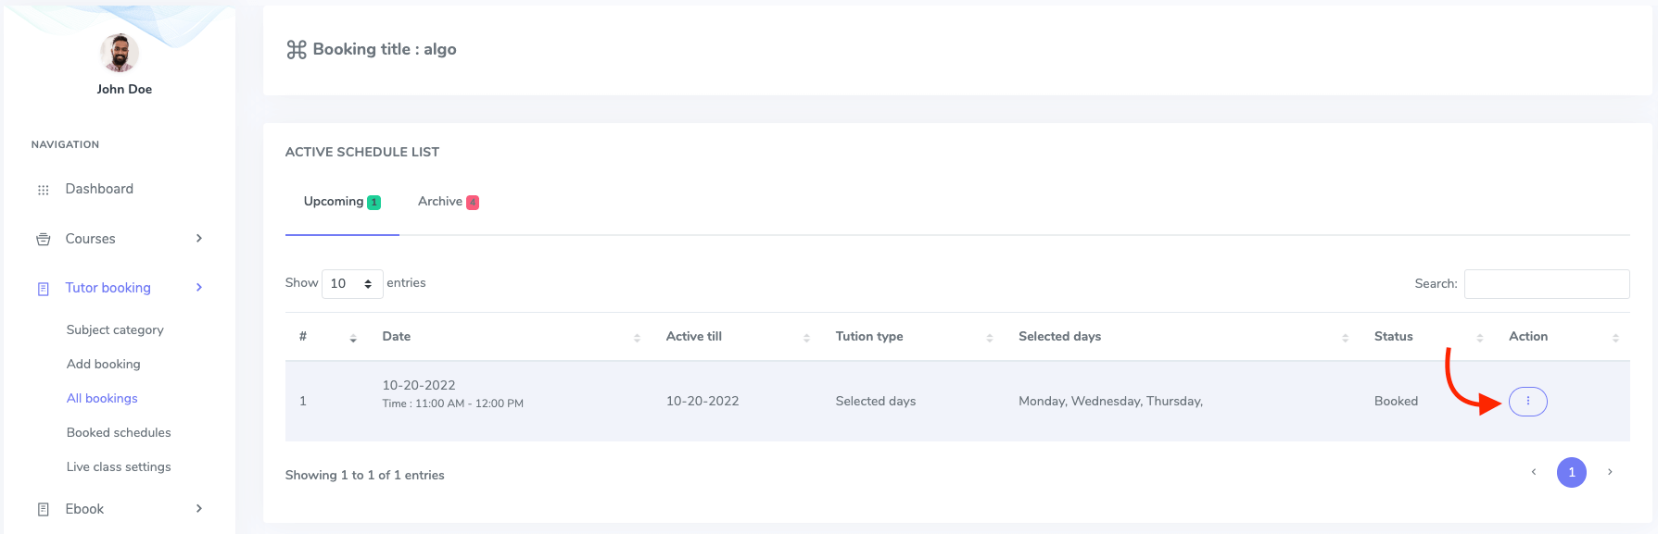This screenshot has width=1658, height=534.
Task: Open Live class settings
Action: [x=119, y=466]
